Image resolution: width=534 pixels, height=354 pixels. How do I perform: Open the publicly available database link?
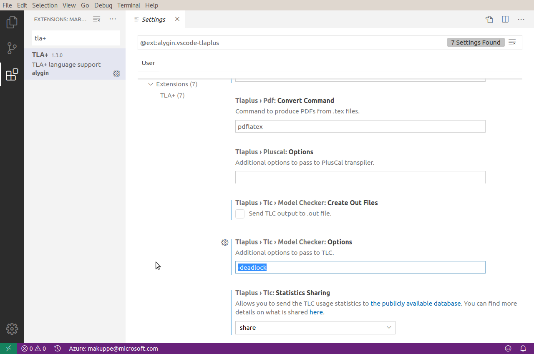[x=416, y=303]
